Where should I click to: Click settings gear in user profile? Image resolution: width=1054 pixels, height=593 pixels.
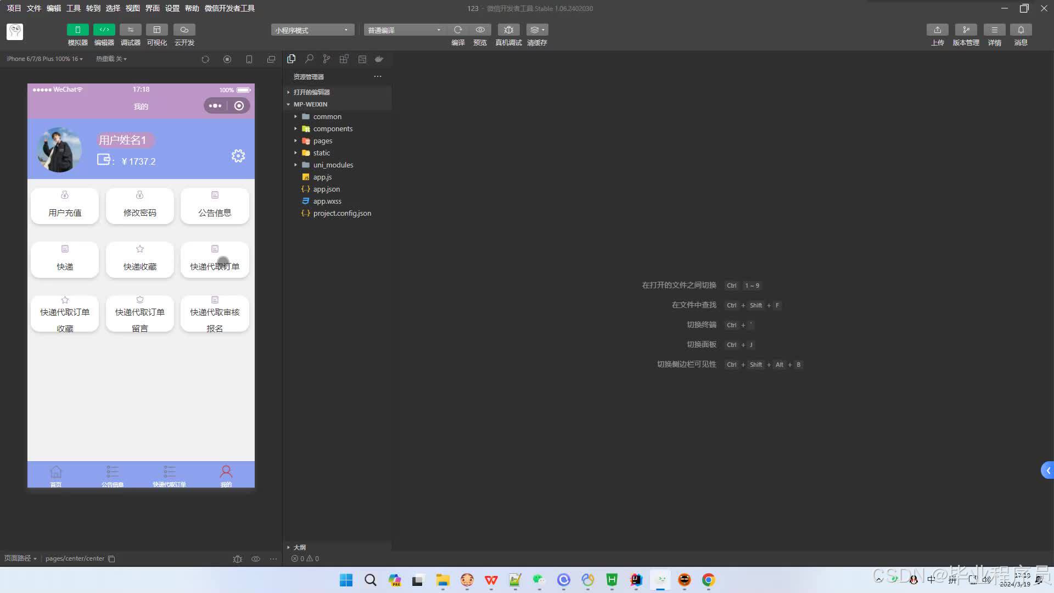(238, 156)
